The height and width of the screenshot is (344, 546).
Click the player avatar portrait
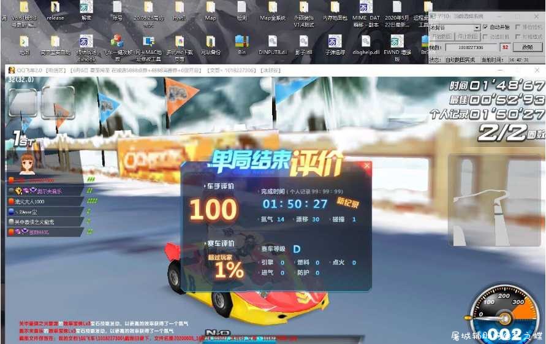click(x=27, y=164)
